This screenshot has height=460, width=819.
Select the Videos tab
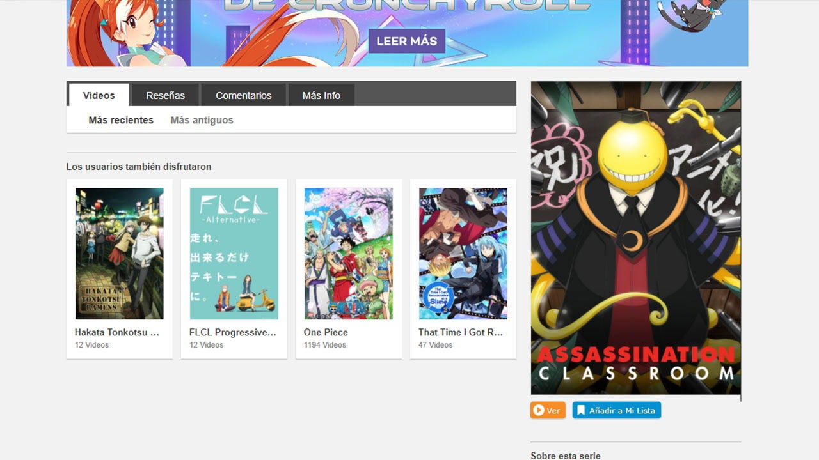coord(99,95)
